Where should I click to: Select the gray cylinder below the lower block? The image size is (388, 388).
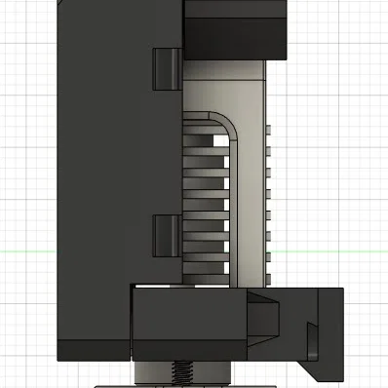pyautogui.click(x=183, y=373)
